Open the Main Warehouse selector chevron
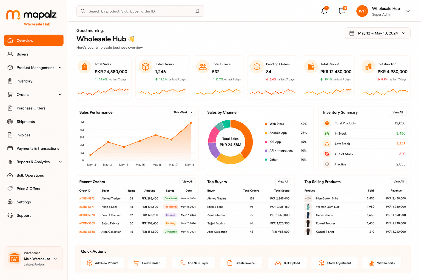Image resolution: width=421 pixels, height=280 pixels. pyautogui.click(x=56, y=259)
